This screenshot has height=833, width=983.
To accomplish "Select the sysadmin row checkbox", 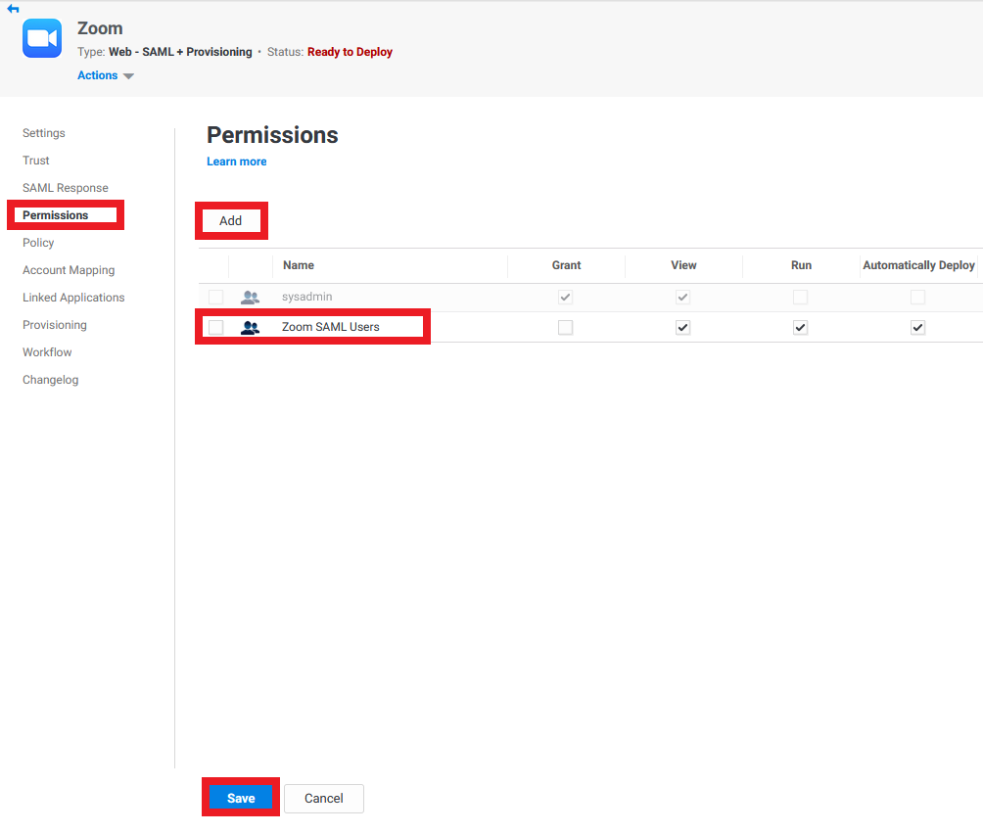I will pos(215,298).
